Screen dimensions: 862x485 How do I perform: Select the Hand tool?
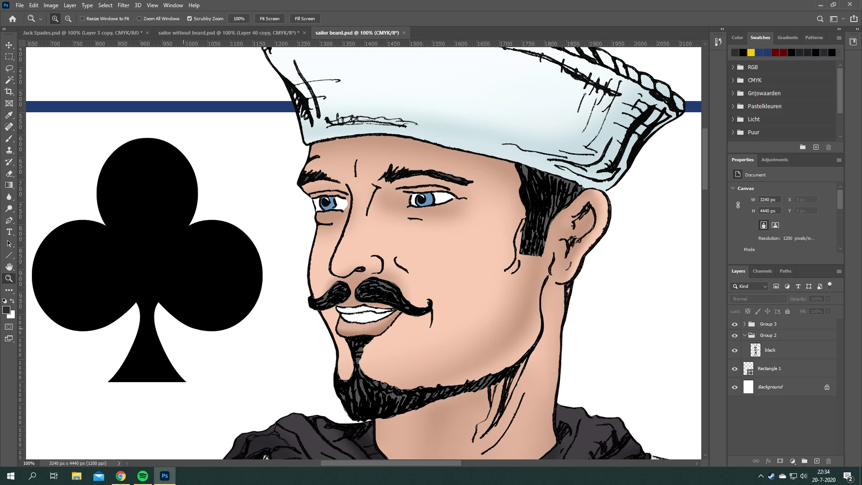pos(9,267)
